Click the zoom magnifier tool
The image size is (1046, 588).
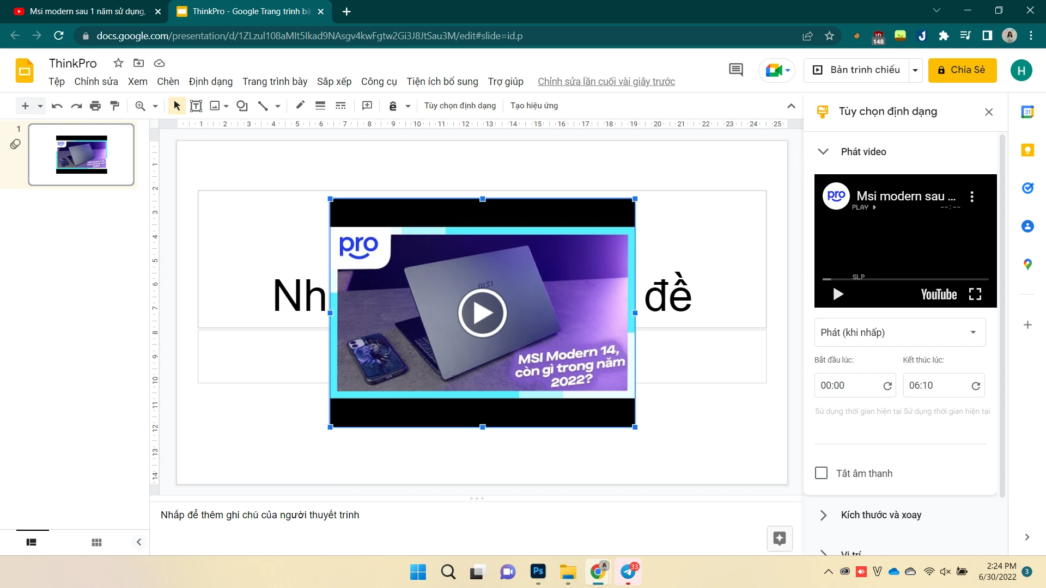141,106
